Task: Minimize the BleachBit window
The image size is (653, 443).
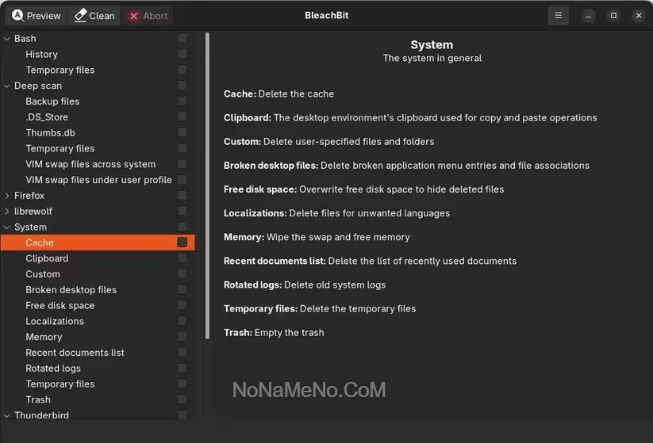Action: coord(589,16)
